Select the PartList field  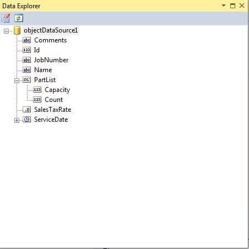pos(45,80)
